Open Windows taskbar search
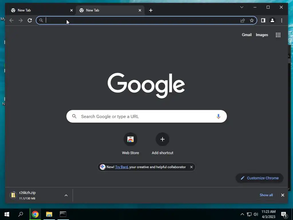The height and width of the screenshot is (220, 293). pos(21,214)
